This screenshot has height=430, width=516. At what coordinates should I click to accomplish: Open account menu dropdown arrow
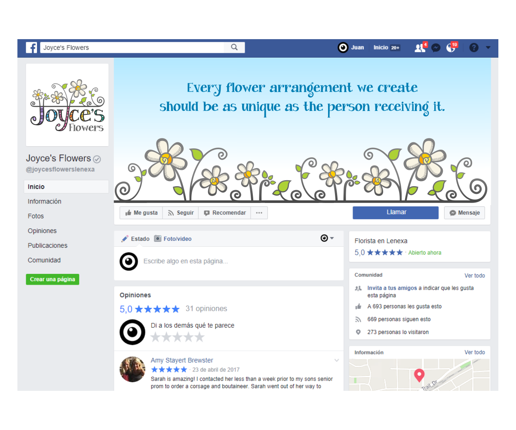pos(488,48)
